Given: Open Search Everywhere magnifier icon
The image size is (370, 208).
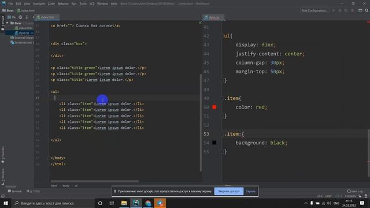Looking at the screenshot, I should 367,10.
